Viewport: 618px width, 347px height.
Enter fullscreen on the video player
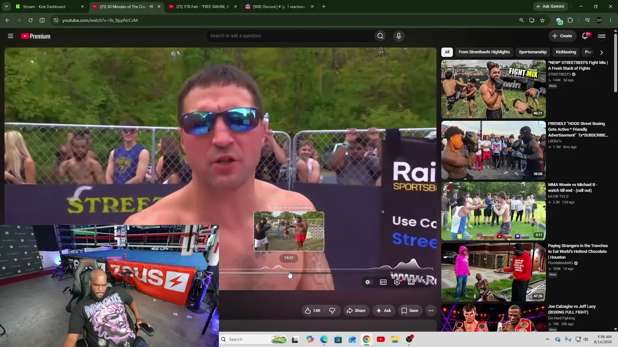click(x=425, y=282)
